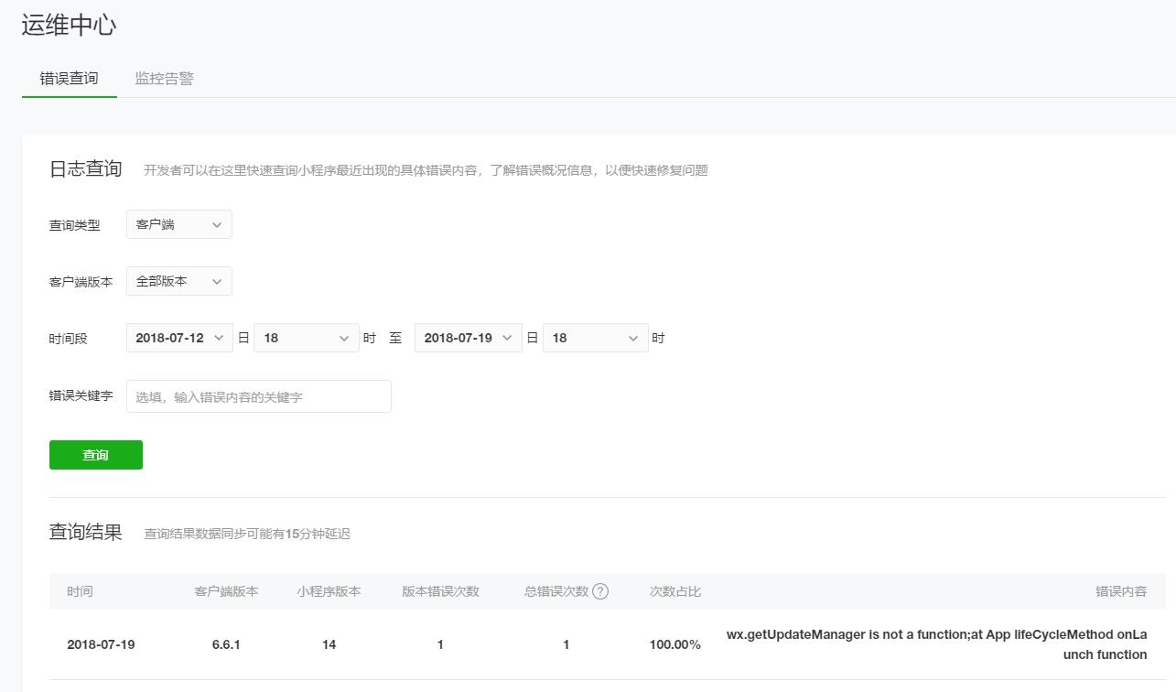Expand the end date dropdown 2018-07-19
Image resolution: width=1176 pixels, height=692 pixels.
(x=468, y=337)
